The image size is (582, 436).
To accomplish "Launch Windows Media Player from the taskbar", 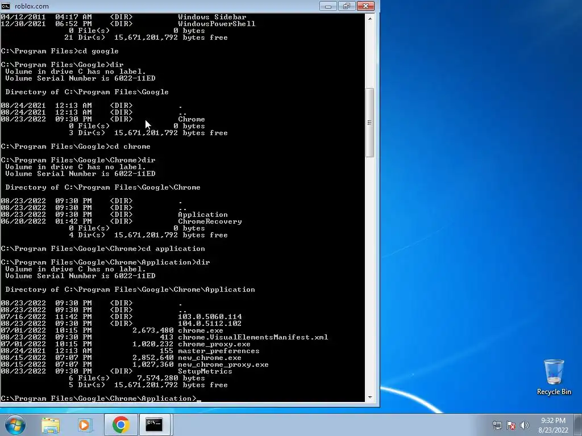I will pyautogui.click(x=85, y=425).
